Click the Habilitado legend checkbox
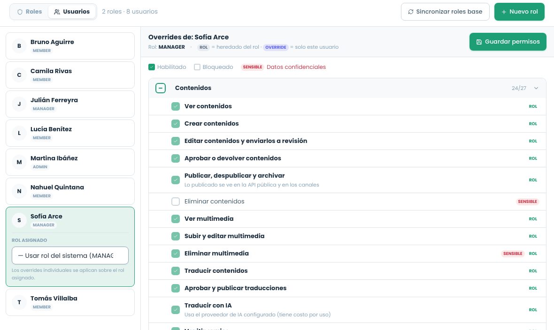The height and width of the screenshot is (330, 554). coord(152,67)
